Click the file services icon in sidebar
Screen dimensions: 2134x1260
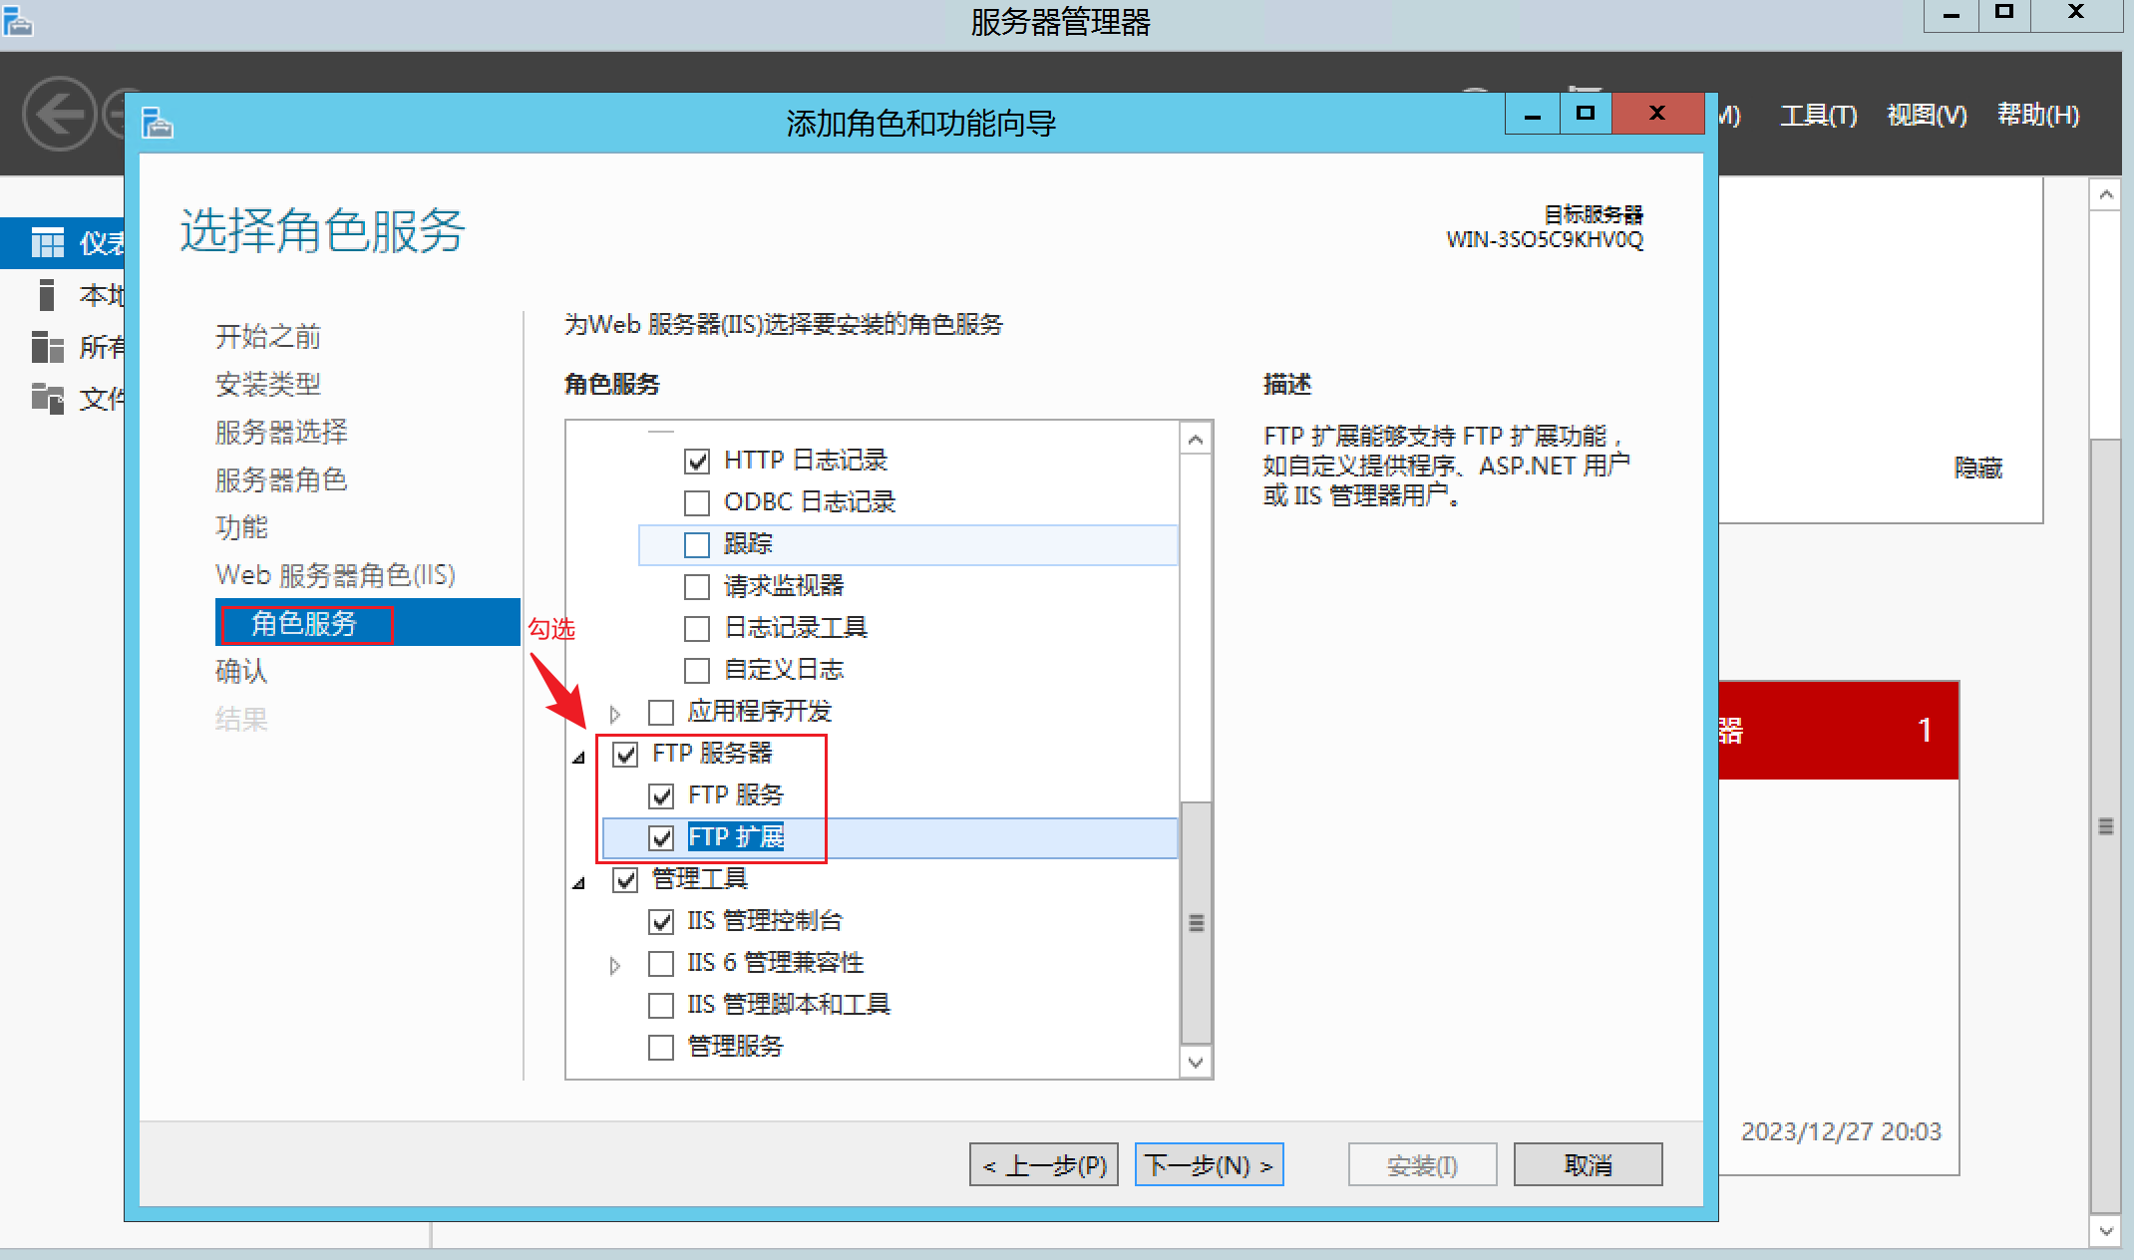pos(47,398)
